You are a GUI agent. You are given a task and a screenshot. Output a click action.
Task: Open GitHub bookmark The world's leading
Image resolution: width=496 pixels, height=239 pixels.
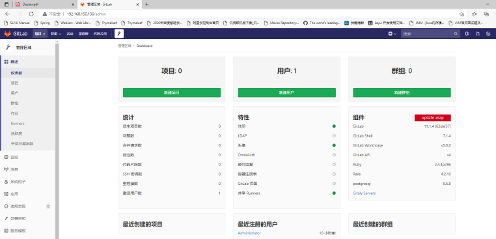click(x=322, y=23)
